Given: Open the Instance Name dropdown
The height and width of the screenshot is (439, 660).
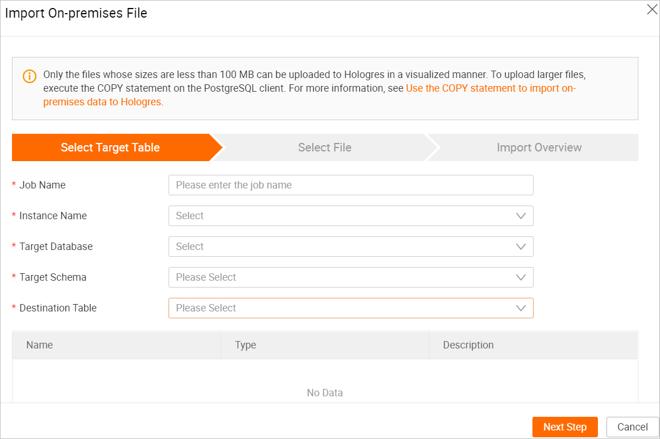Looking at the screenshot, I should (x=342, y=216).
